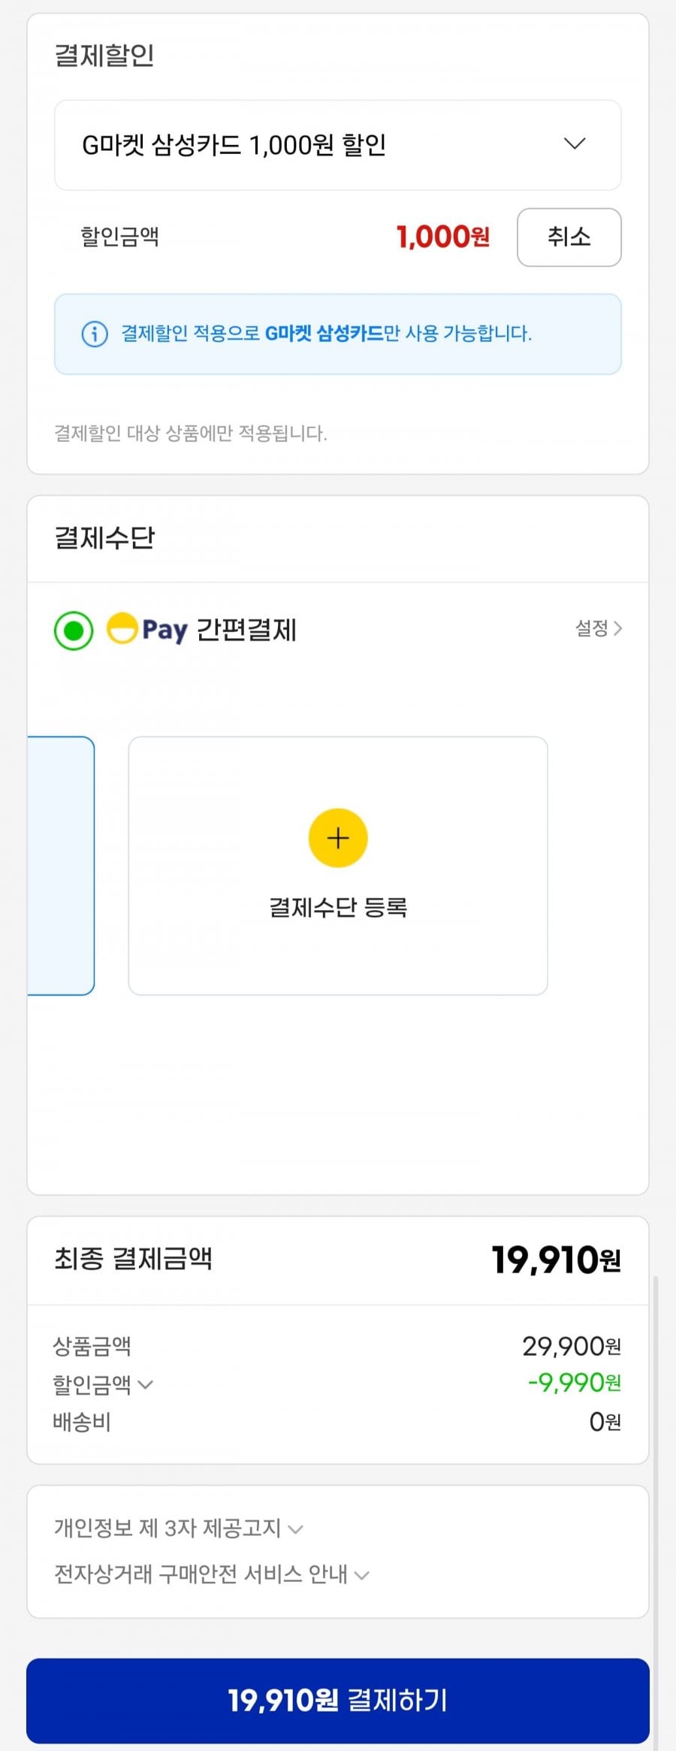The image size is (676, 1751).
Task: Tap the 결제수단 등록 card
Action: tap(338, 866)
